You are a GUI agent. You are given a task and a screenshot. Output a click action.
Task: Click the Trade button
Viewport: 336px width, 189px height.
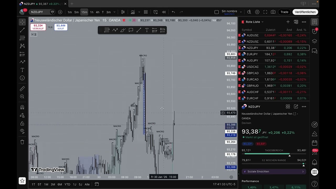284,12
